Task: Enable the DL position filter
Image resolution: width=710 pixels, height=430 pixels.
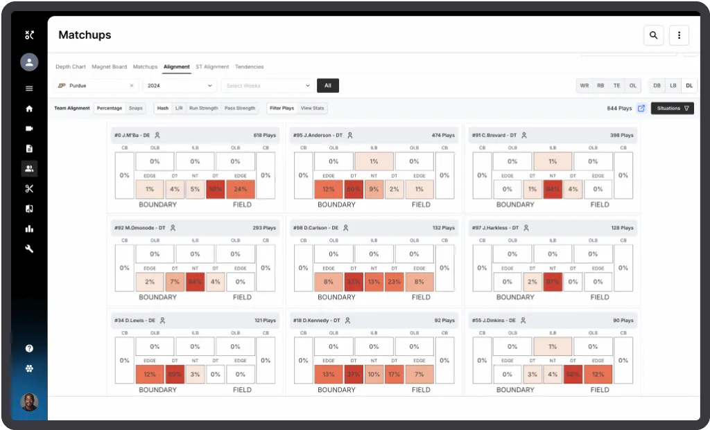Action: click(689, 85)
